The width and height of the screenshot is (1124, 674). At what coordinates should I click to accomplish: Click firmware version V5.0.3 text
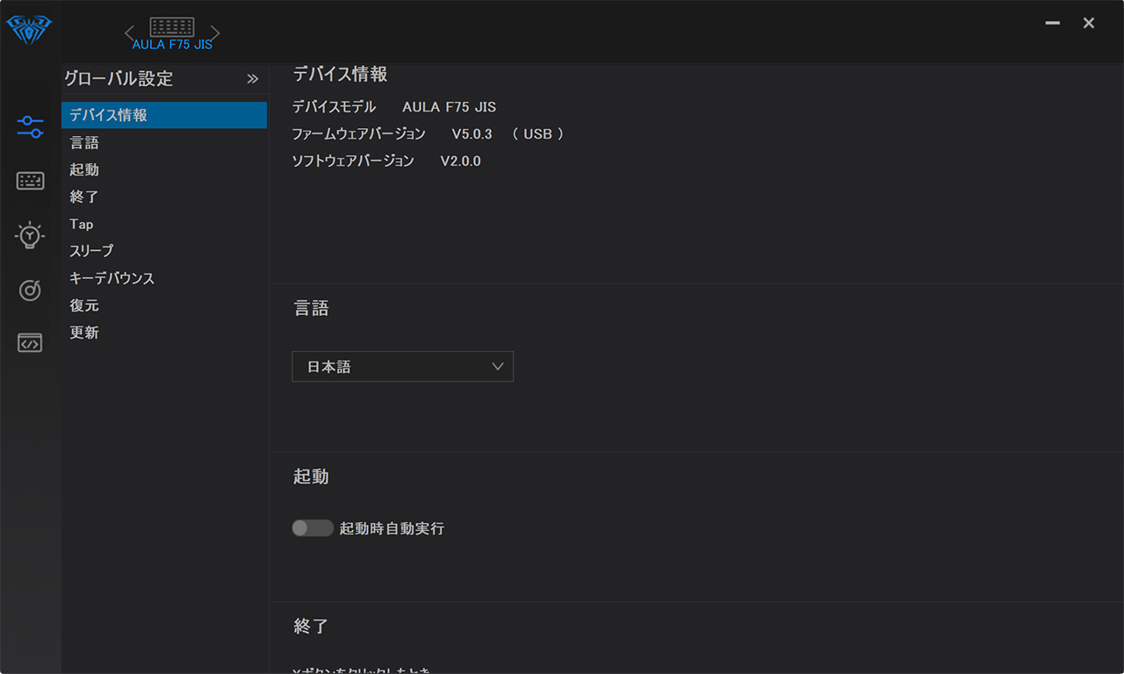(x=472, y=134)
